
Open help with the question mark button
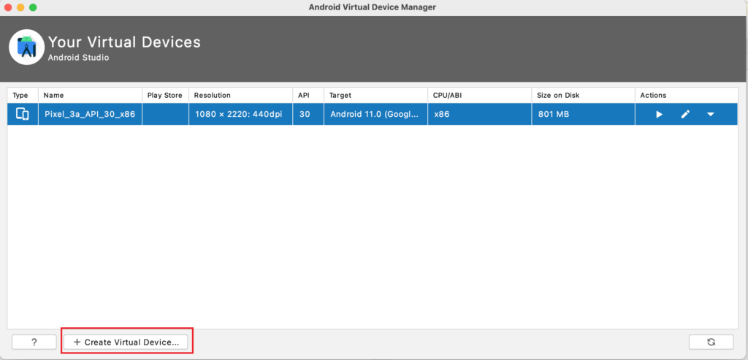(34, 342)
